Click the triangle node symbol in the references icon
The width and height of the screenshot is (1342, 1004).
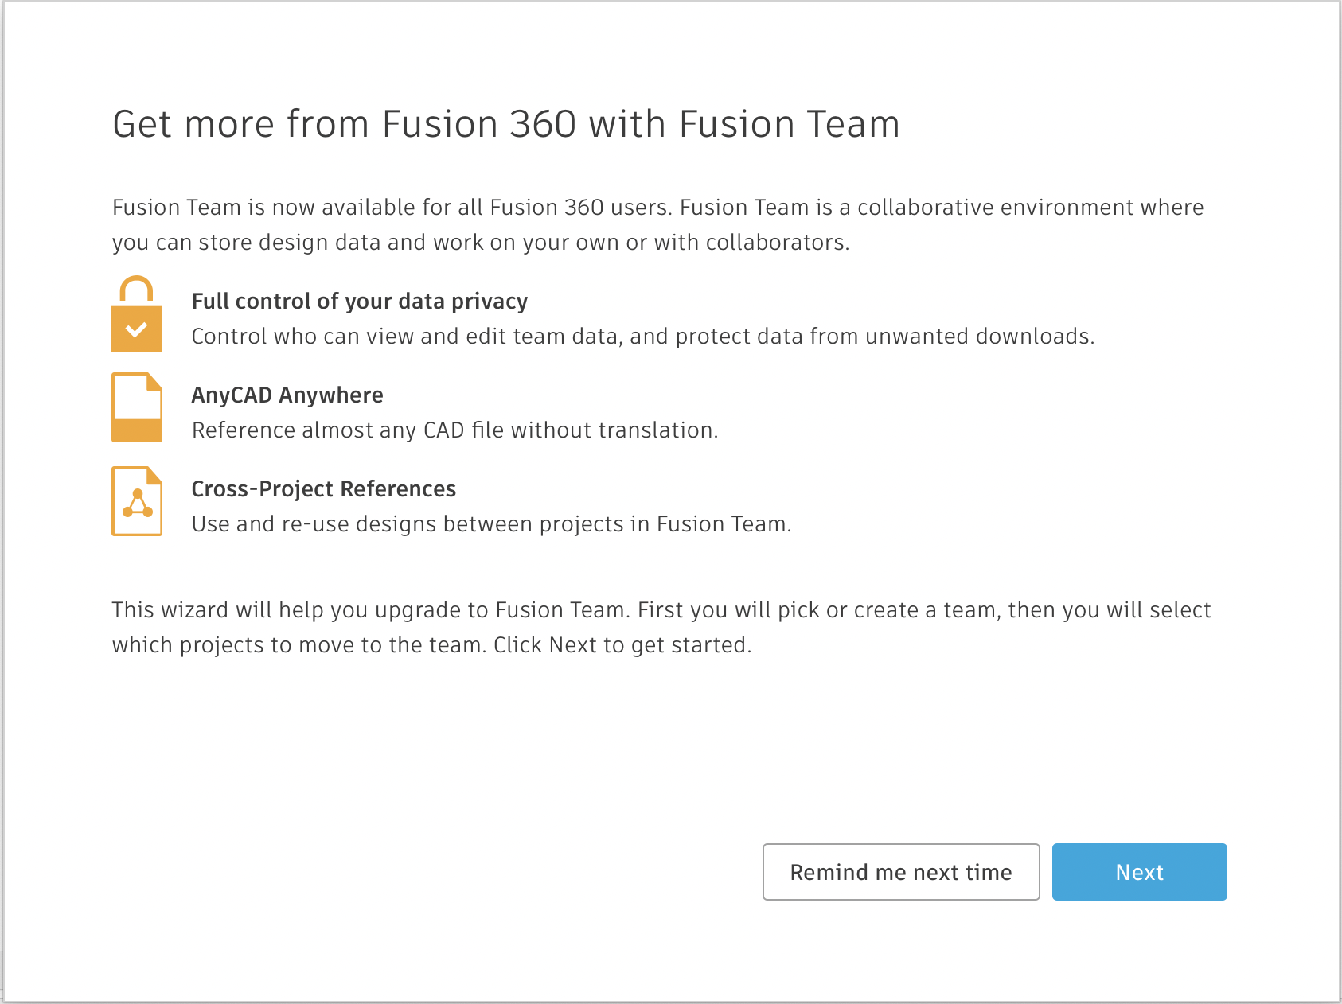click(x=138, y=504)
